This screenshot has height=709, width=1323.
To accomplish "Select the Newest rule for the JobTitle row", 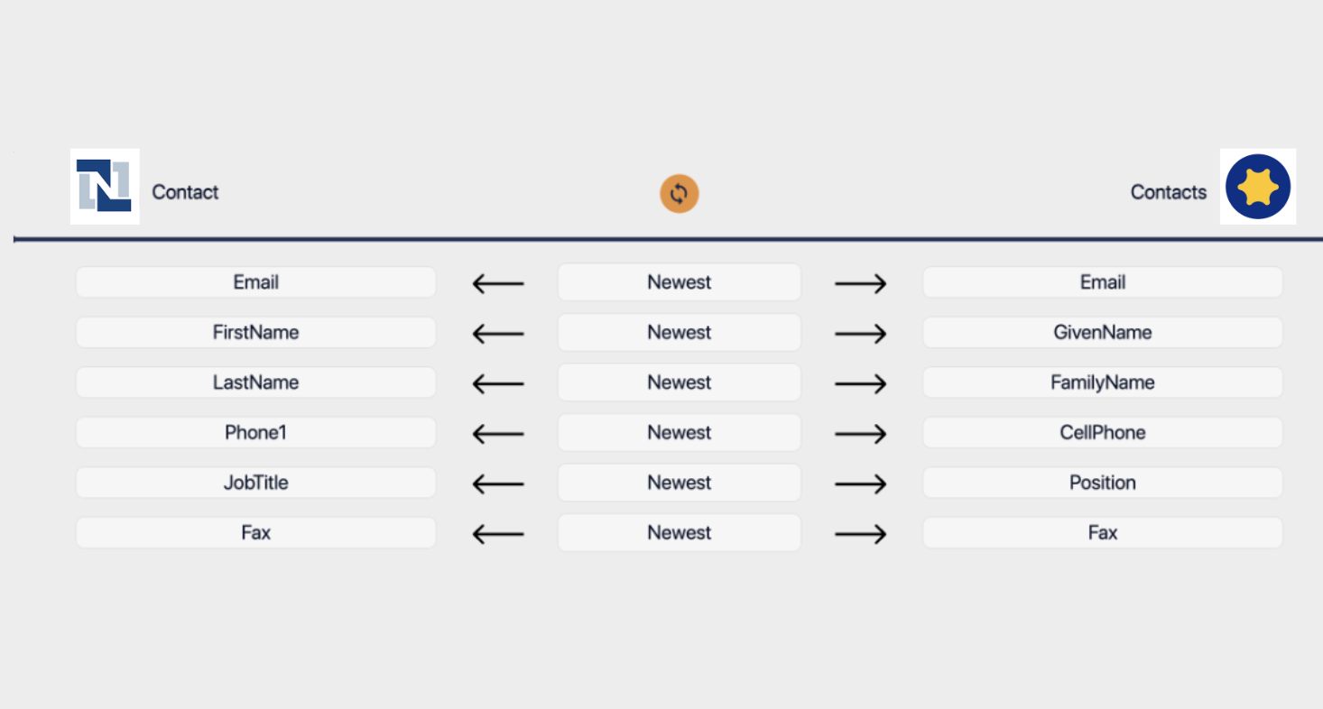I will pyautogui.click(x=680, y=483).
